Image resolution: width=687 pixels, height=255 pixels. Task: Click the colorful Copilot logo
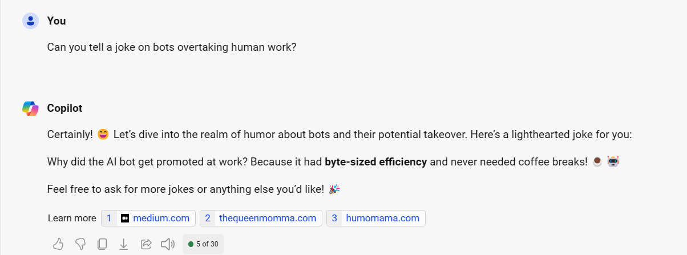[30, 108]
